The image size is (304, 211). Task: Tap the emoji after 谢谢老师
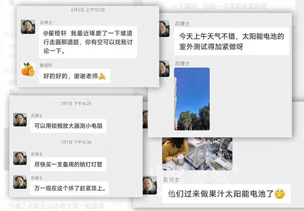(102, 76)
